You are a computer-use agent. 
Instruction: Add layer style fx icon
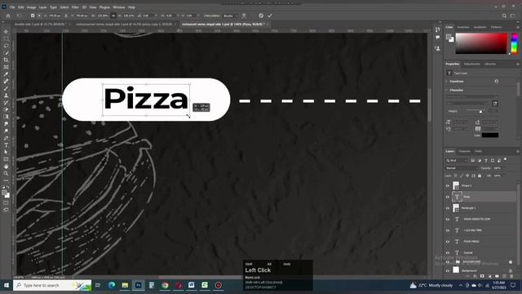[475, 276]
